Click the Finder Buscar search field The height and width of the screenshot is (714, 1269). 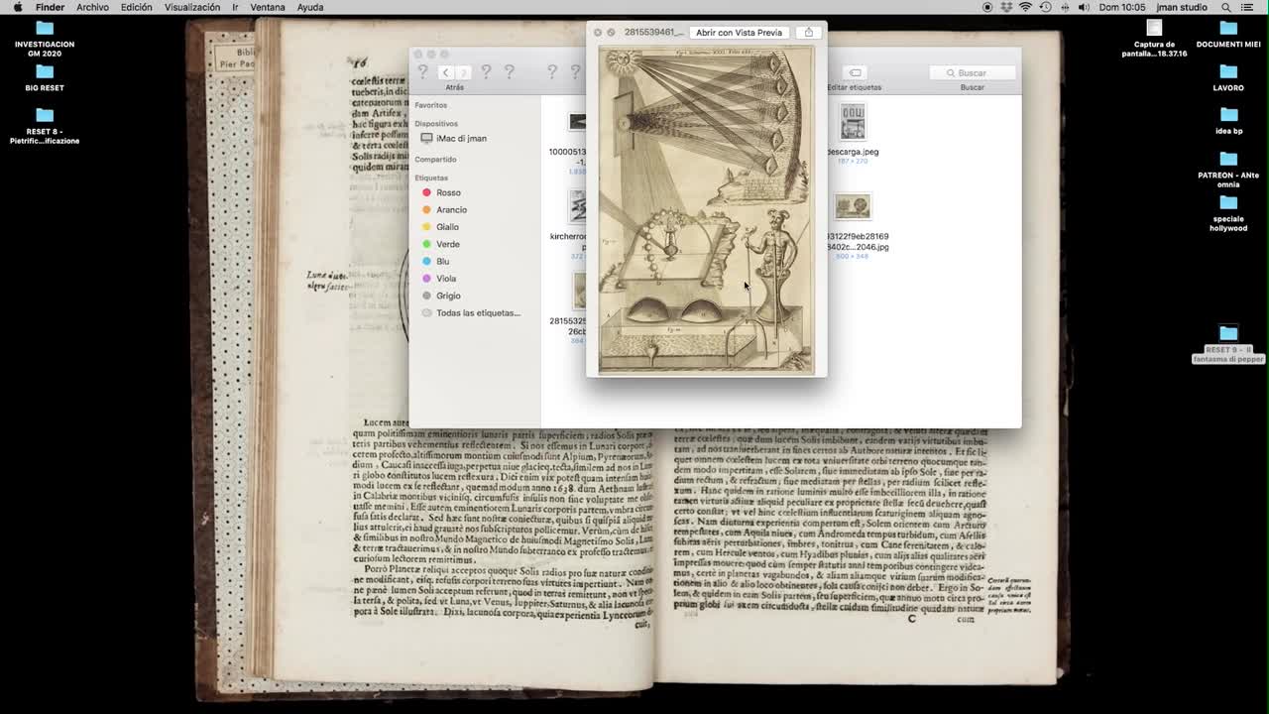[x=972, y=72]
